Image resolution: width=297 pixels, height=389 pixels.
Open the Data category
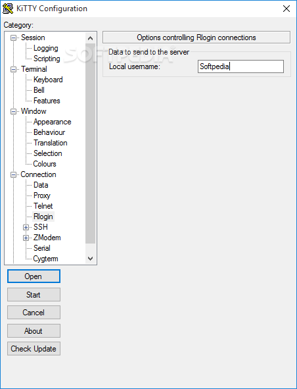(41, 186)
